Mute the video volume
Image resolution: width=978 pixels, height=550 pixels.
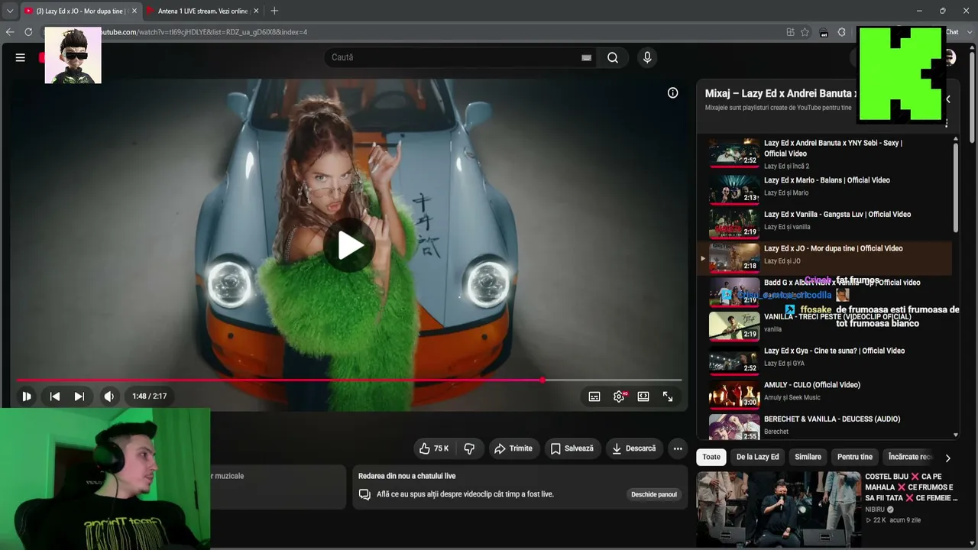[108, 396]
